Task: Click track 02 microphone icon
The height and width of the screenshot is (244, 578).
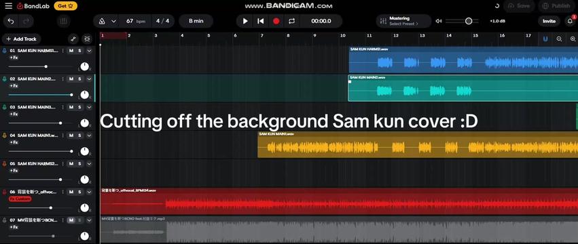Action: 5,79
